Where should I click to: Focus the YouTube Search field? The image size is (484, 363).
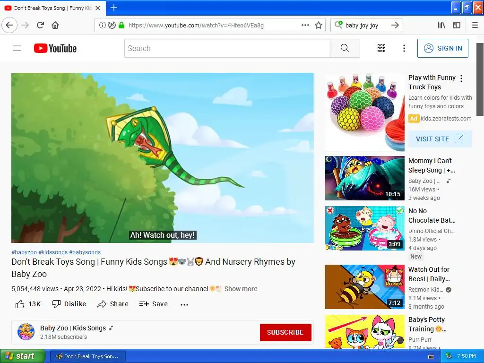tap(227, 48)
